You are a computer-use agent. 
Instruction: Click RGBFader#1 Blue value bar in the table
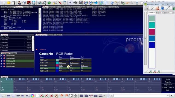tap(64, 60)
